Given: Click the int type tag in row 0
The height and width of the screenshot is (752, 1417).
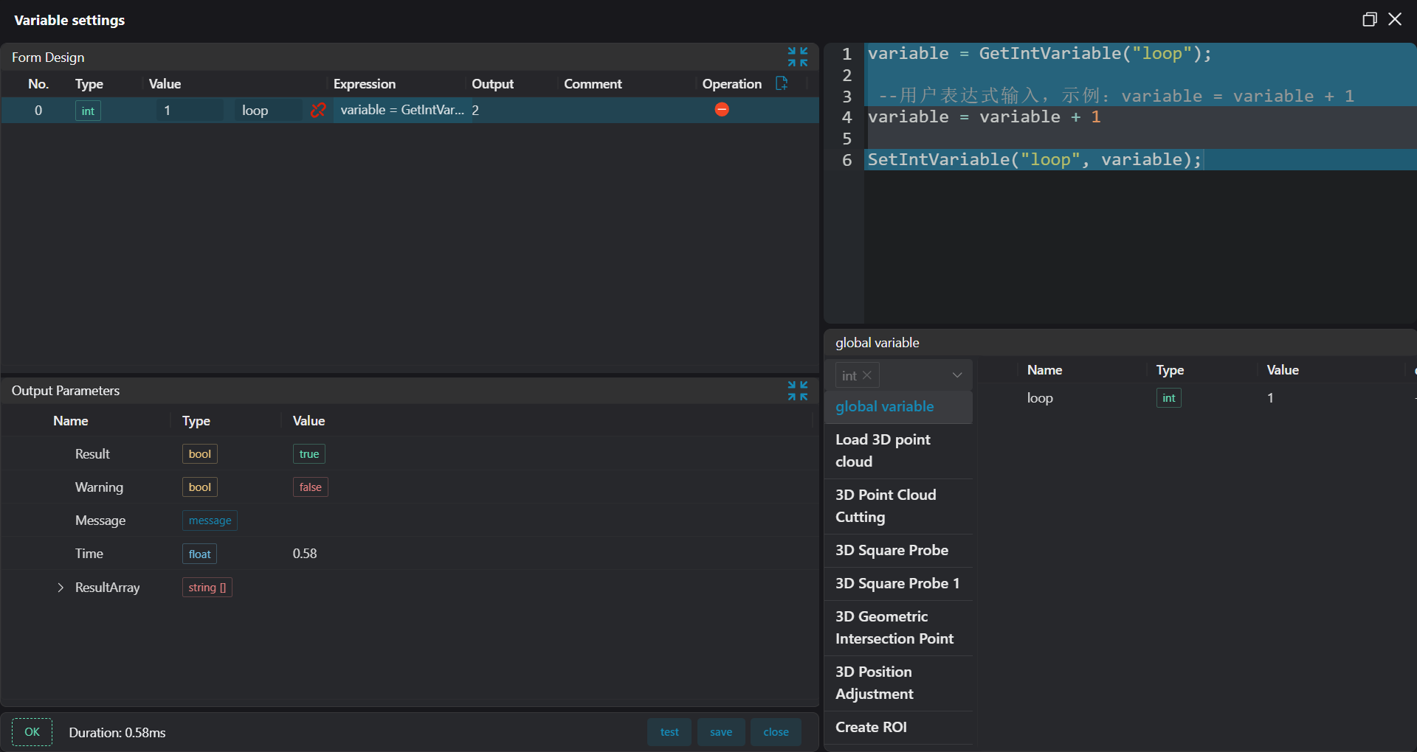Looking at the screenshot, I should click(88, 111).
